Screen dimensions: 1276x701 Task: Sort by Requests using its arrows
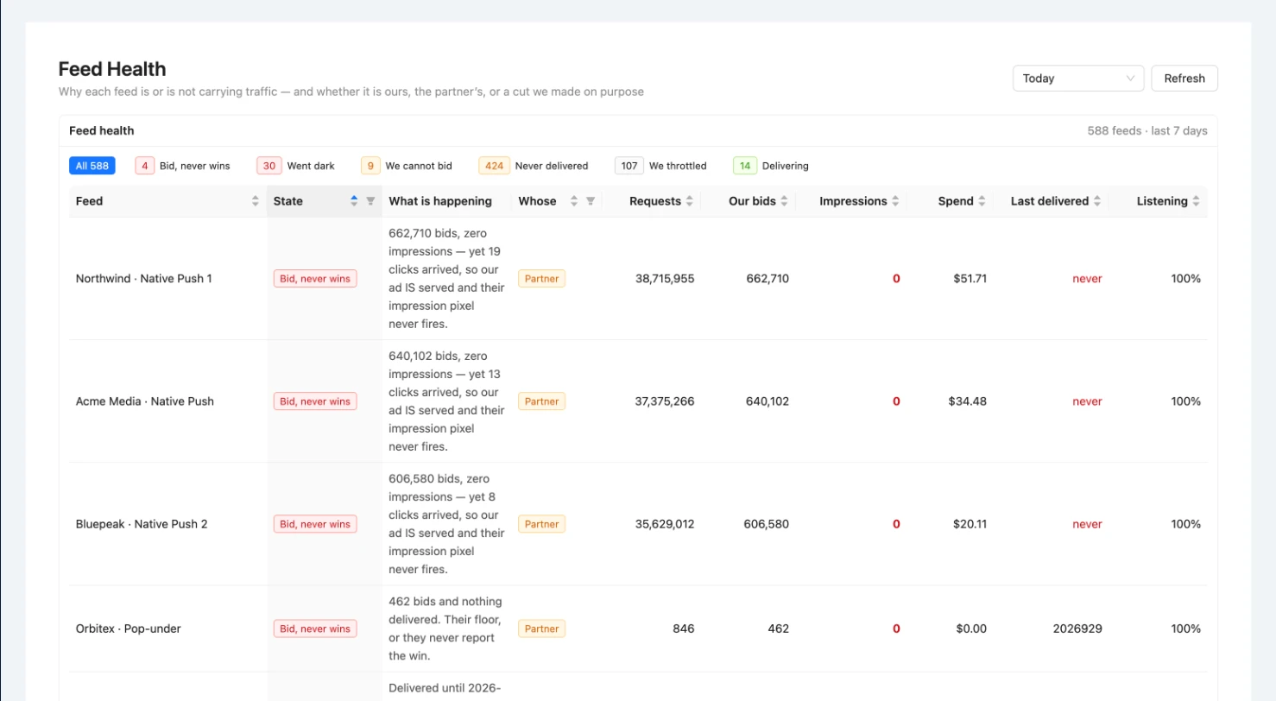(x=689, y=201)
